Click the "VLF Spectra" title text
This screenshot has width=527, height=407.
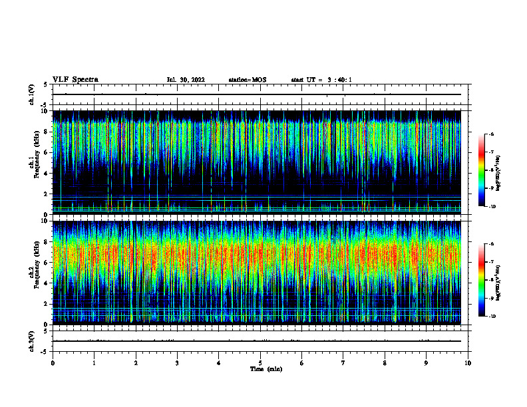(75, 80)
